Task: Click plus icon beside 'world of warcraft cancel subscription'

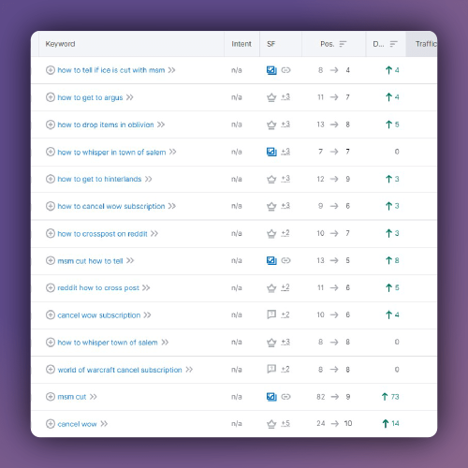Action: 51,370
